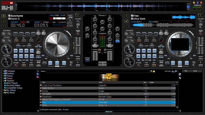The height and width of the screenshot is (115, 205).
Task: Click right deck green list icon
Action: 126,16
